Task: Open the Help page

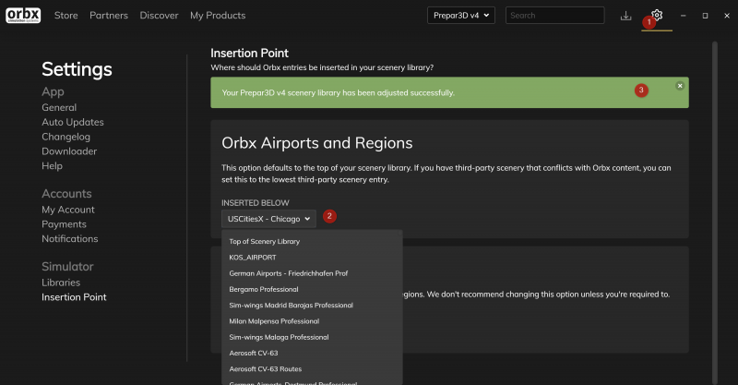Action: (52, 166)
